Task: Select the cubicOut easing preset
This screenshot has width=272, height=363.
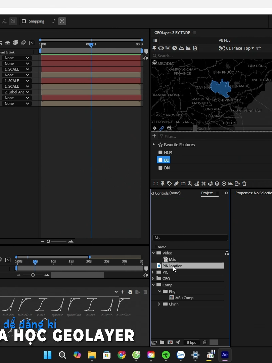Action: click(x=25, y=307)
